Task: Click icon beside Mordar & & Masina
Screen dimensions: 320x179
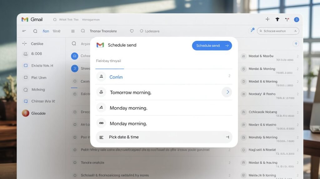Action: point(243,125)
